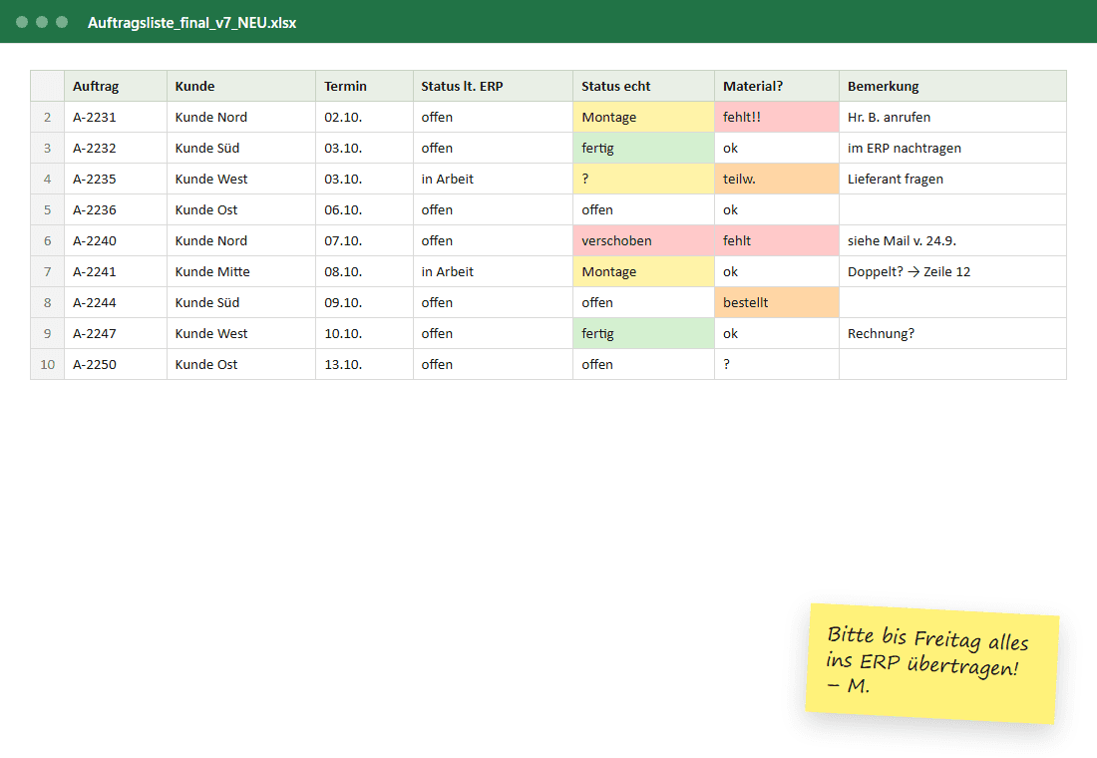Click cell A-2250
Image resolution: width=1097 pixels, height=758 pixels.
(x=116, y=365)
